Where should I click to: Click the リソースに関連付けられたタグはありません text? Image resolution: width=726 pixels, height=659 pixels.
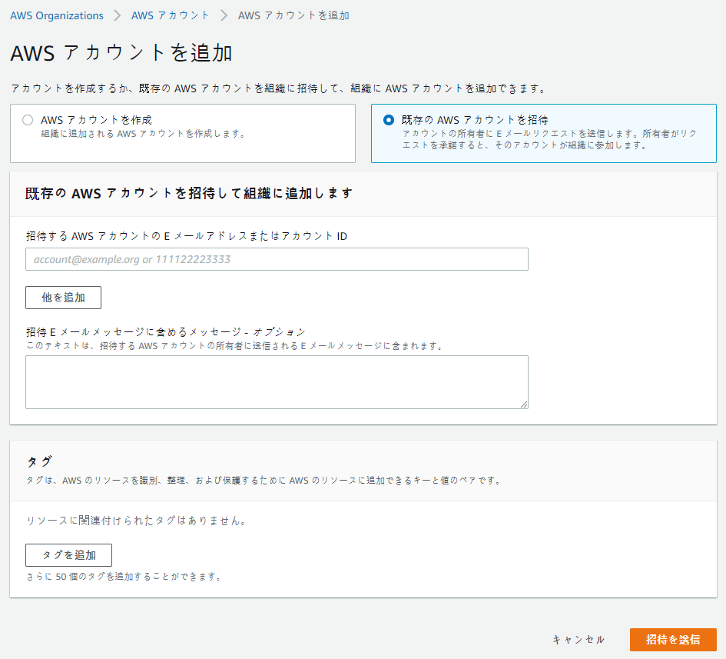tap(136, 521)
